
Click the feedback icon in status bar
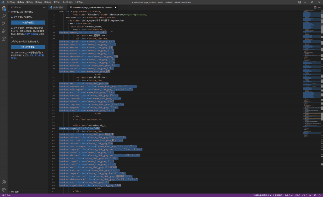pyautogui.click(x=315, y=195)
